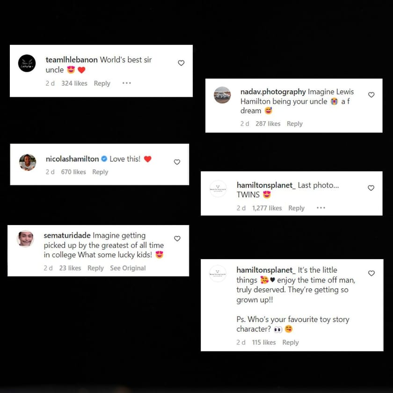The height and width of the screenshot is (393, 393).
Task: Like nadav.photography's comment with the heart
Action: (x=371, y=95)
